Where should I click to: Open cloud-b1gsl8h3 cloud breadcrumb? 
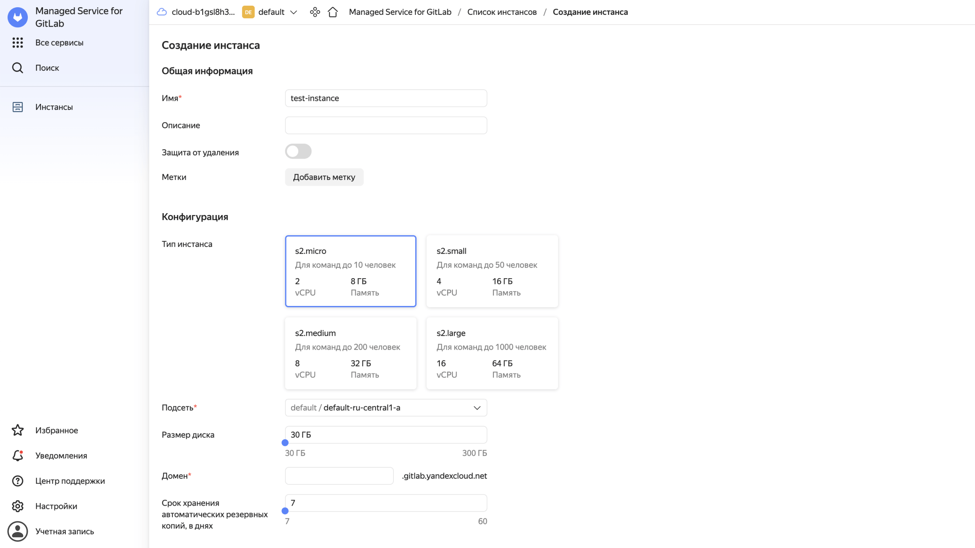click(203, 12)
